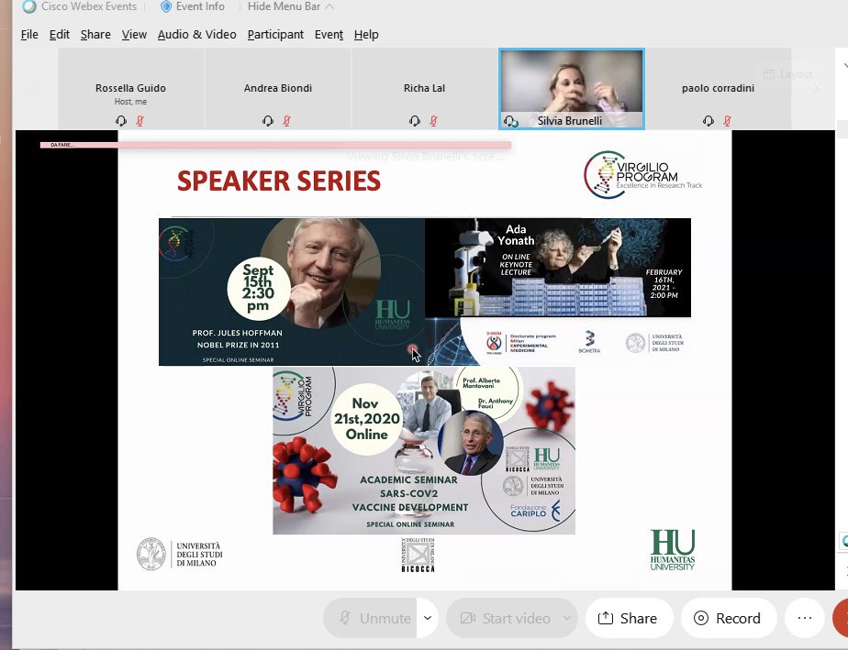This screenshot has height=650, width=848.
Task: Click Andrea Biondi's headset icon
Action: tap(268, 121)
